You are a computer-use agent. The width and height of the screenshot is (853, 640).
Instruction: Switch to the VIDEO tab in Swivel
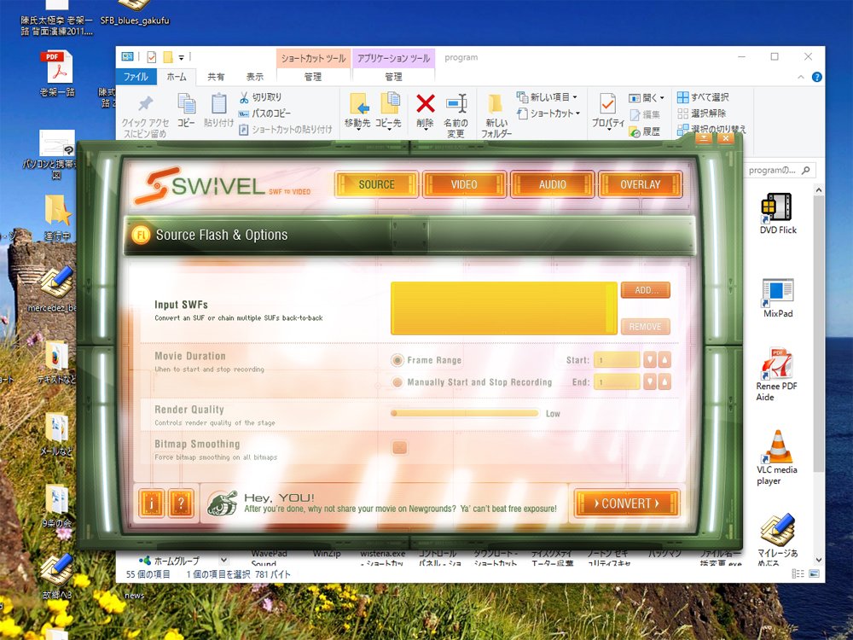pos(464,184)
